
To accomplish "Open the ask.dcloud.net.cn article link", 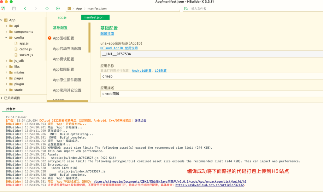I will 209,185.
